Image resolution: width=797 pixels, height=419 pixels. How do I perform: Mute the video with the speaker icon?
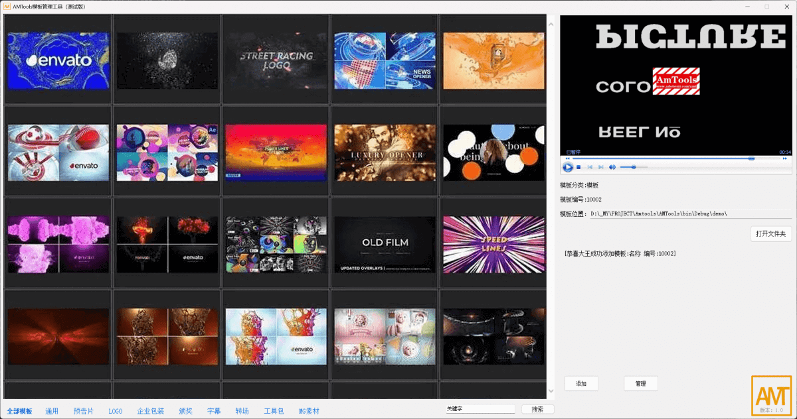612,167
